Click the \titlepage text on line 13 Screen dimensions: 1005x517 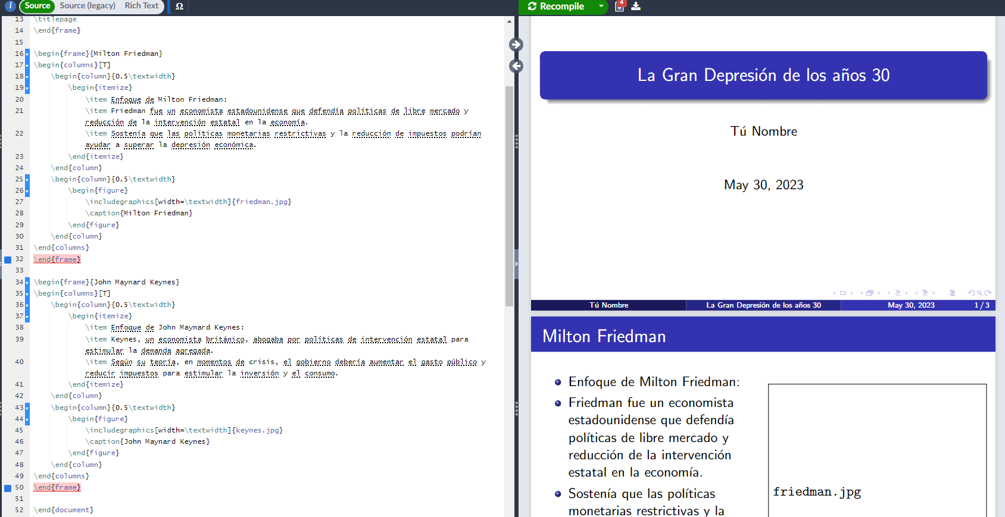click(x=55, y=20)
